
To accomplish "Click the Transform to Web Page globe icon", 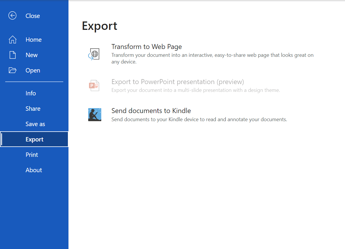I will (x=95, y=54).
